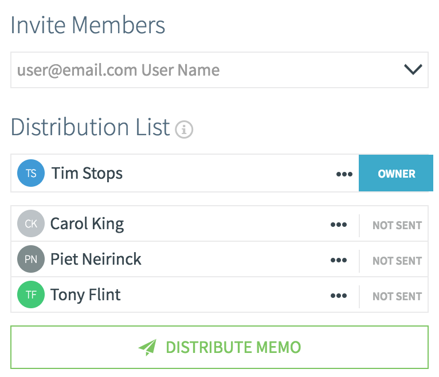Image resolution: width=439 pixels, height=377 pixels.
Task: Click the paper plane send icon
Action: click(147, 347)
